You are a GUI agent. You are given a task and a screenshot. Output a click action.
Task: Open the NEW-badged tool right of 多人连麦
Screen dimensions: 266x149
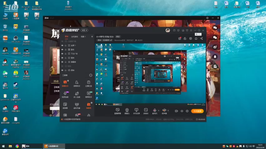[x=88, y=94]
